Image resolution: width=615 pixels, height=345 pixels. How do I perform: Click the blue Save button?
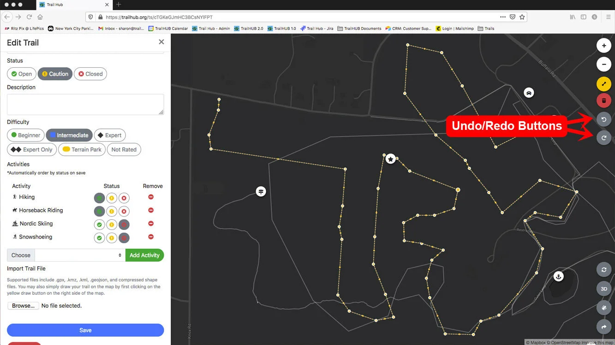[85, 330]
